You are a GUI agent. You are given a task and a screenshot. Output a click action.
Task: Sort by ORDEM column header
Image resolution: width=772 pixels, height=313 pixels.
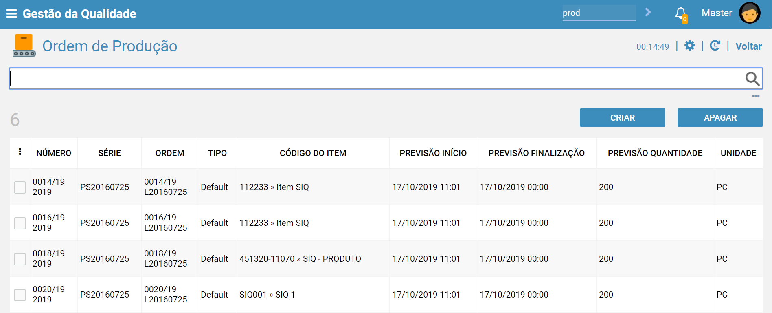point(170,153)
